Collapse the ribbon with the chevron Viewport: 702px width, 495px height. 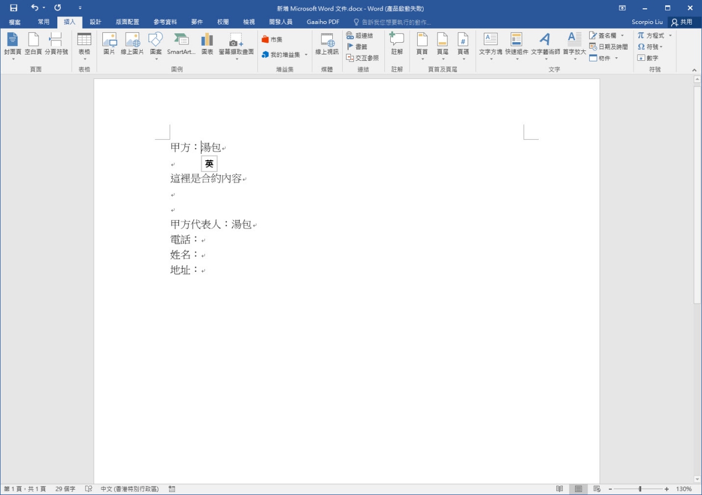tap(696, 69)
